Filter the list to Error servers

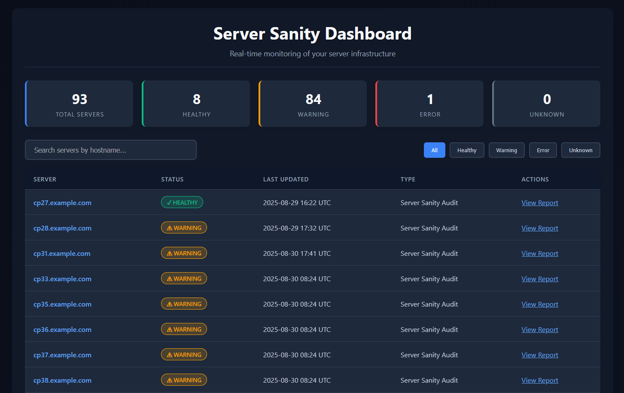point(543,150)
